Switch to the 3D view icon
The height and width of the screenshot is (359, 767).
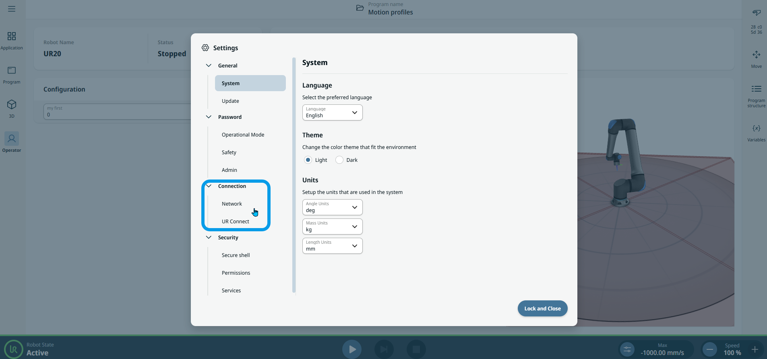tap(12, 105)
